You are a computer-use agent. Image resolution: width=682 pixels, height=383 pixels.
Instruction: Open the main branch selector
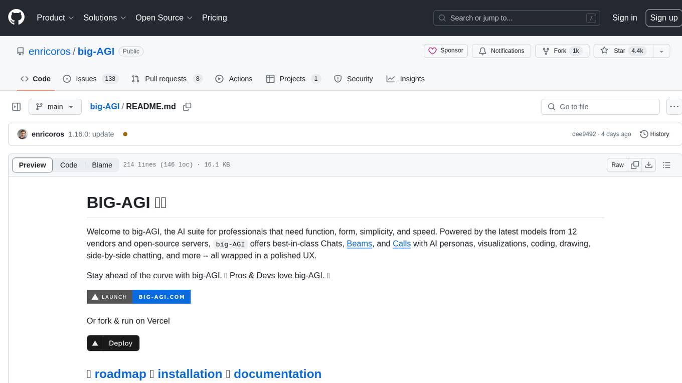tap(55, 107)
